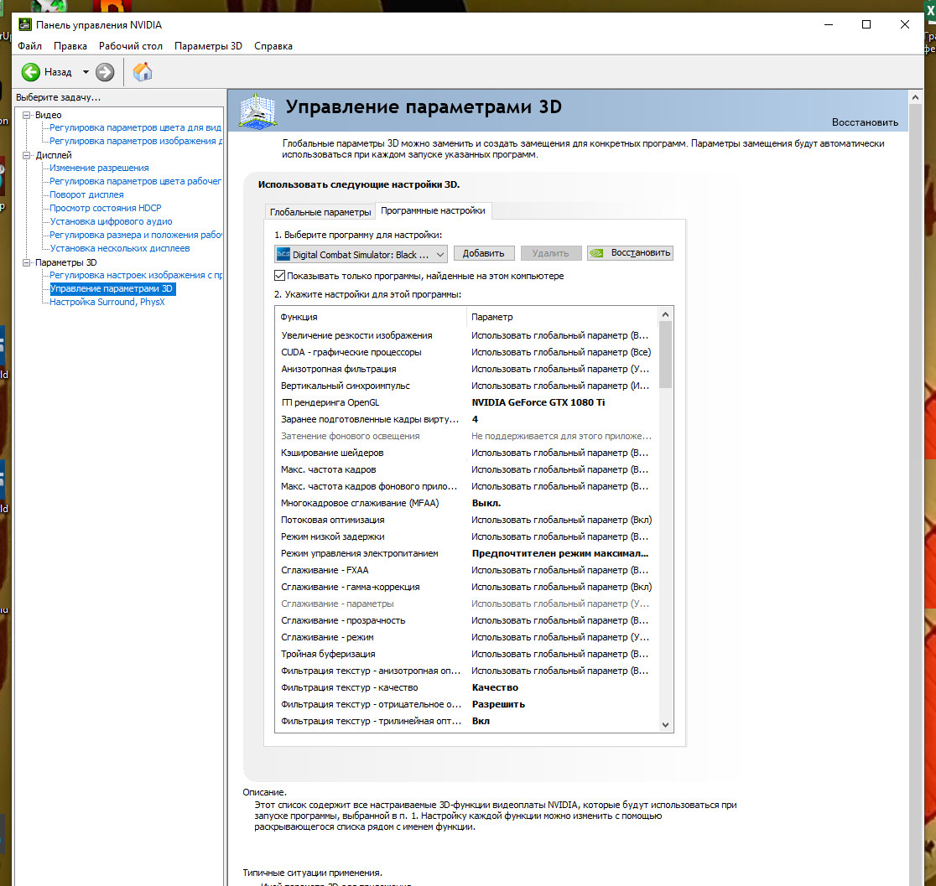This screenshot has width=936, height=886.
Task: Toggle 'Показывать только программы' checkbox
Action: click(x=279, y=275)
